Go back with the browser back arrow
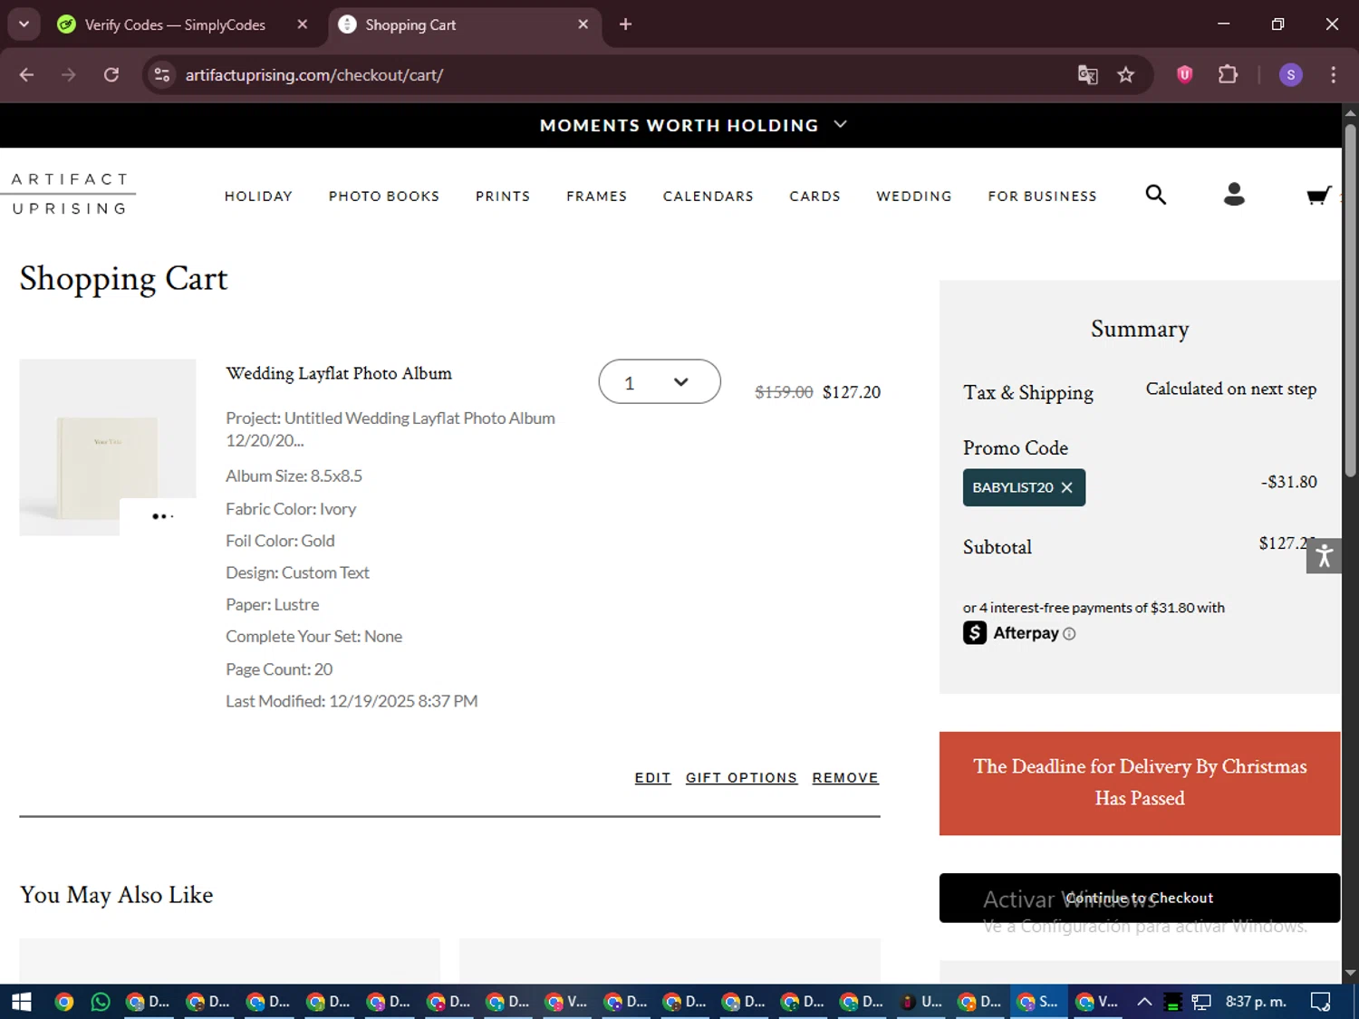The image size is (1359, 1019). 26,74
